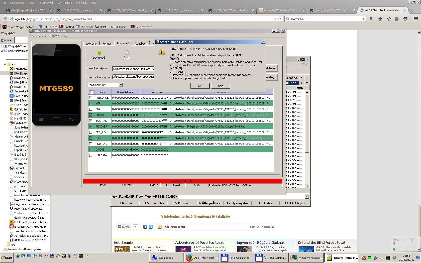
Task: Click F5 Másolás in Total Commander
Action: click(x=181, y=203)
